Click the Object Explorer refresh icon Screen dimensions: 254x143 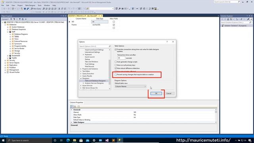pyautogui.click(x=23, y=19)
